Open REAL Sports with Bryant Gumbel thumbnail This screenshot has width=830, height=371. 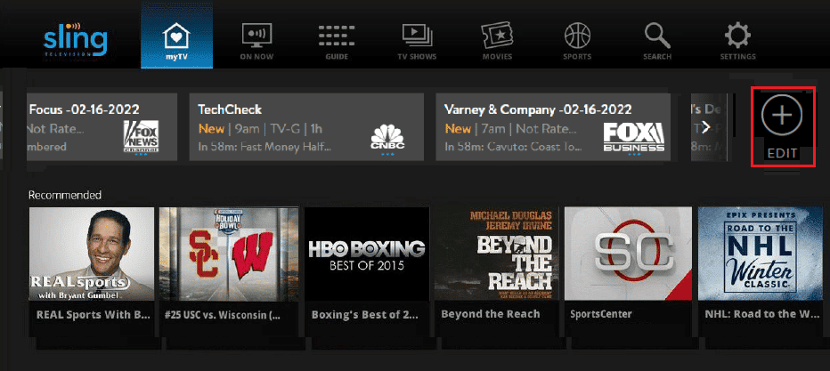(x=92, y=254)
